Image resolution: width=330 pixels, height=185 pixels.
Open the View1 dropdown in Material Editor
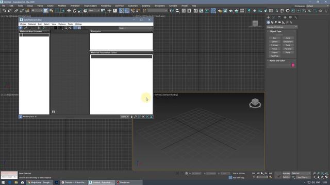(135, 28)
